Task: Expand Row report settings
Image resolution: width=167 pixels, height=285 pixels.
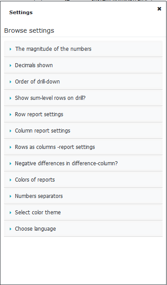Action: click(x=83, y=114)
